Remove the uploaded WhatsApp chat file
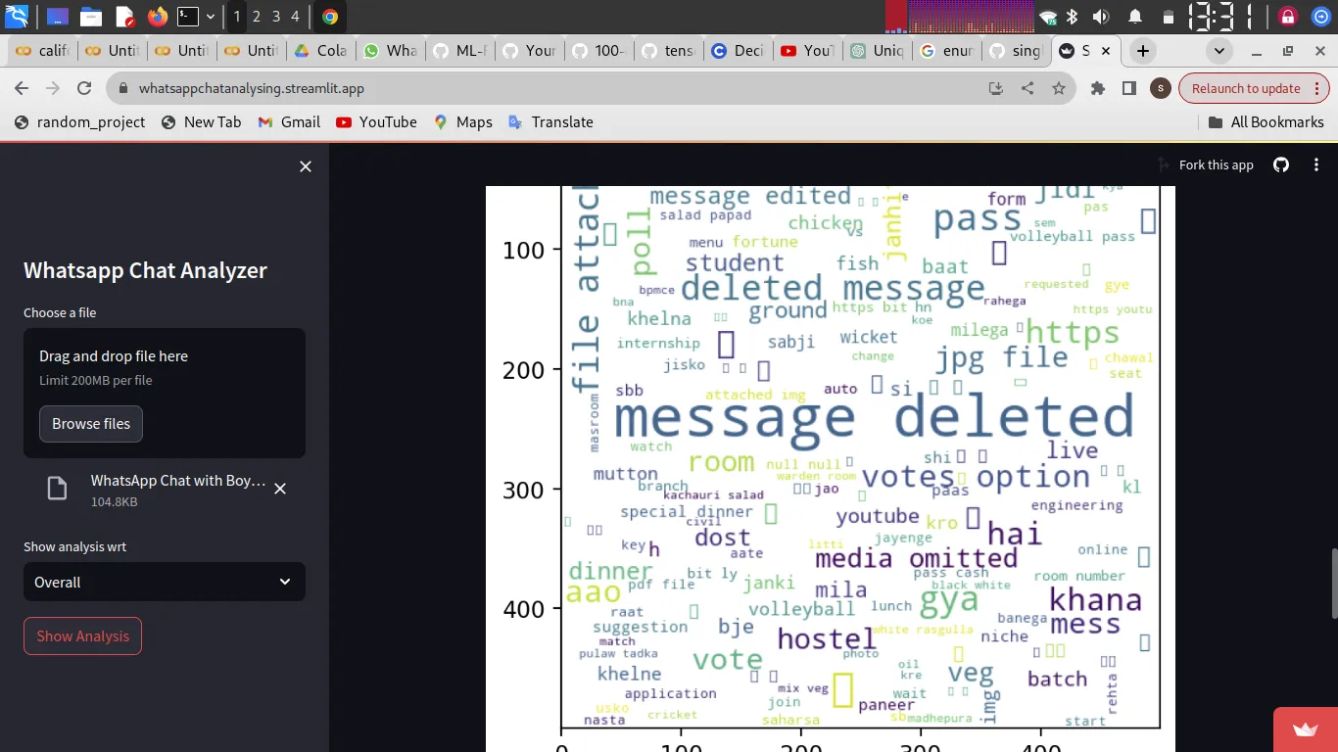The image size is (1338, 752). pyautogui.click(x=280, y=489)
